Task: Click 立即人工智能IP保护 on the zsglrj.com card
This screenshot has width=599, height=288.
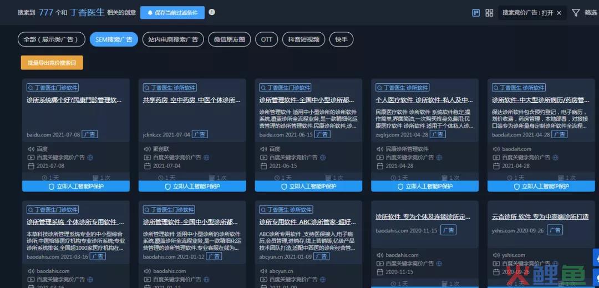Action: pos(425,186)
